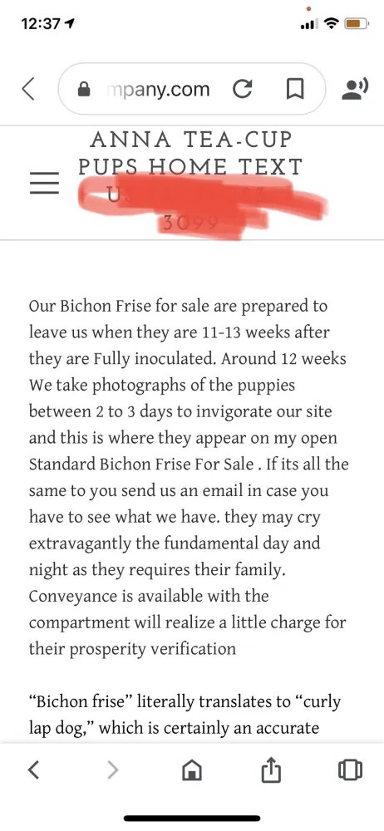Screen dimensions: 384x831
Task: Tap the browser back chevron at top
Action: [29, 89]
